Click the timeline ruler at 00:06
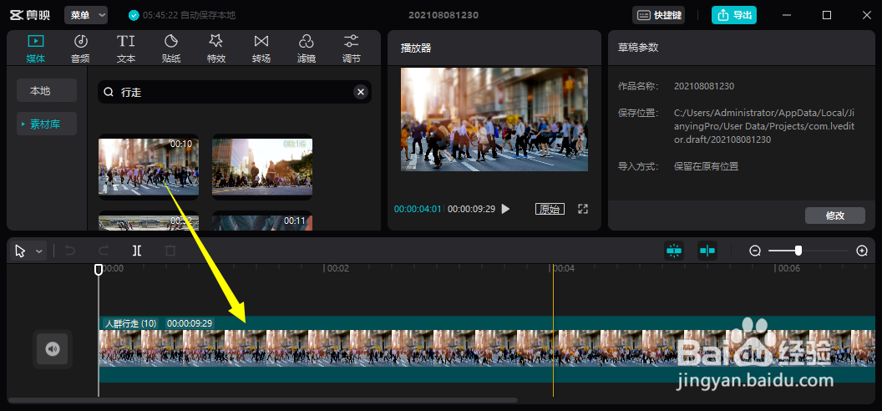Image resolution: width=882 pixels, height=411 pixels. coord(788,269)
